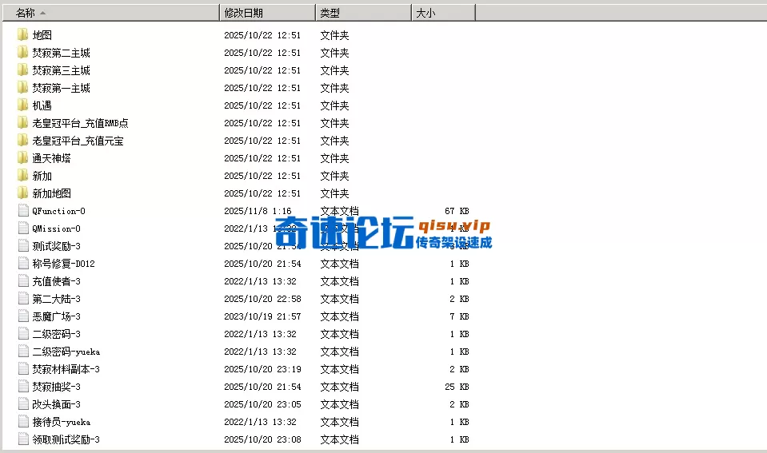Sort by the 名称 column header
The height and width of the screenshot is (453, 767).
[x=111, y=13]
